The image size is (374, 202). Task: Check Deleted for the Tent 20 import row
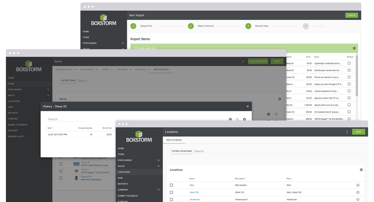pyautogui.click(x=349, y=105)
